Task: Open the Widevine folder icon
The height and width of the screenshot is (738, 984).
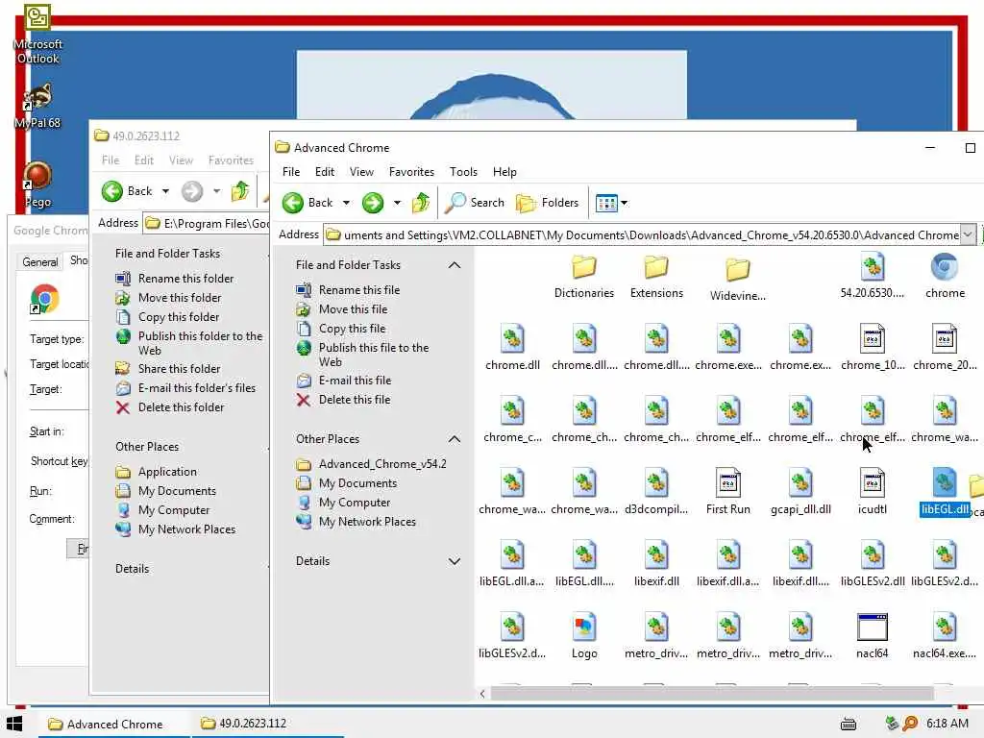Action: [x=737, y=270]
